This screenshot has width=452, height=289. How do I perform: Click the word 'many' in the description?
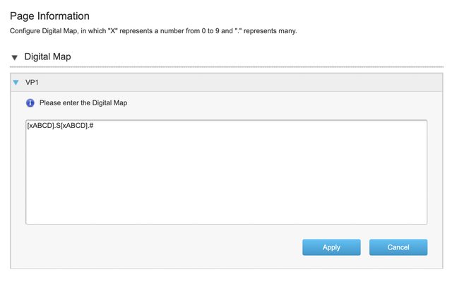click(286, 32)
